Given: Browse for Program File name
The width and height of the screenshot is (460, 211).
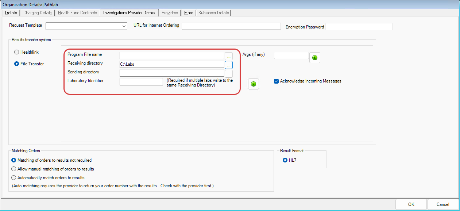Looking at the screenshot, I should pos(229,56).
